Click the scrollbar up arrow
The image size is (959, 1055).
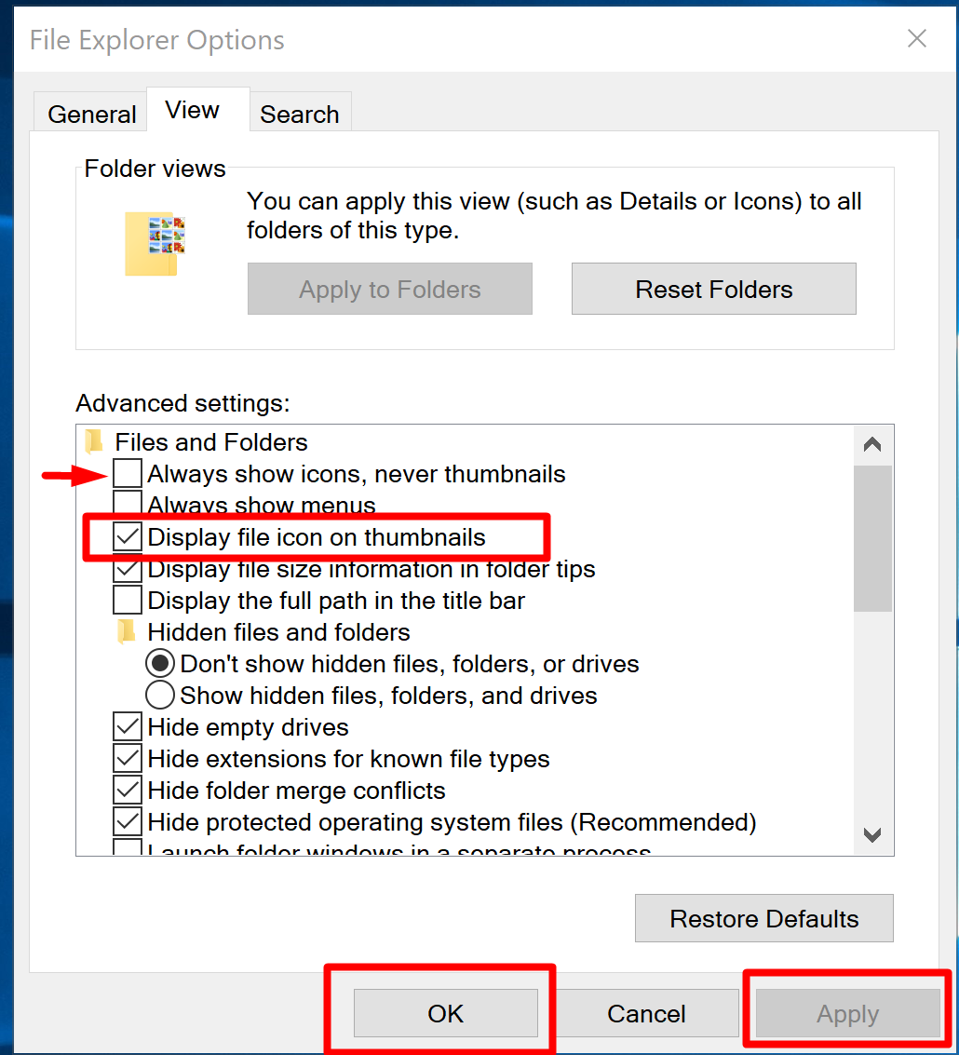(x=872, y=443)
